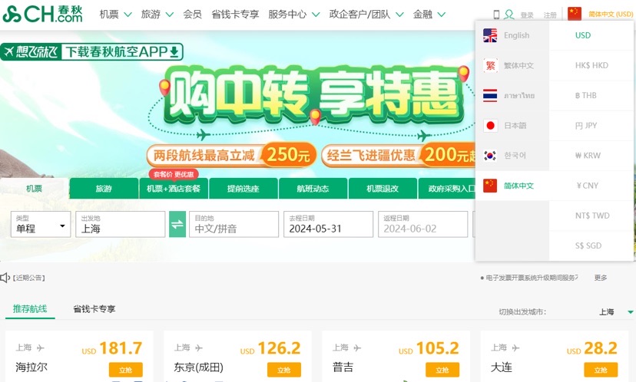Choose the Traditional Chinese 繁 icon
Viewport: 636px width, 382px height.
click(x=490, y=66)
